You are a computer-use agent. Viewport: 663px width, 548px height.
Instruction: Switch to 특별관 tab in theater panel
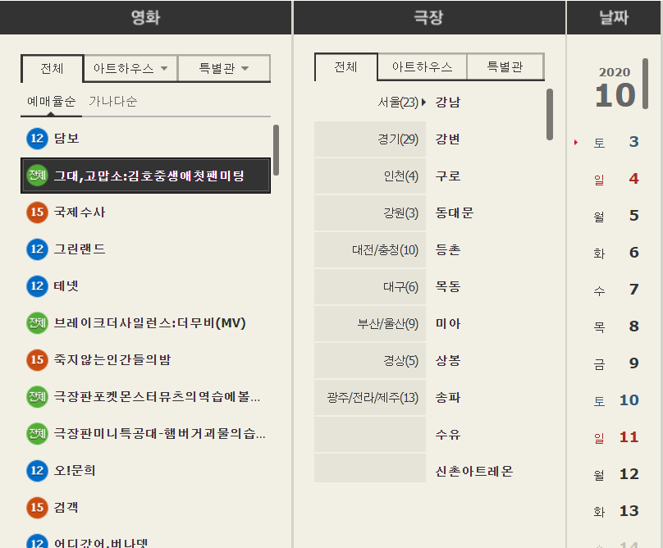coord(505,66)
